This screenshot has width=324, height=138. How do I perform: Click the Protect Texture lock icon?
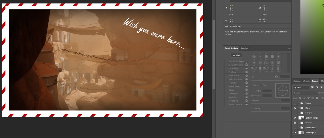click(x=247, y=104)
